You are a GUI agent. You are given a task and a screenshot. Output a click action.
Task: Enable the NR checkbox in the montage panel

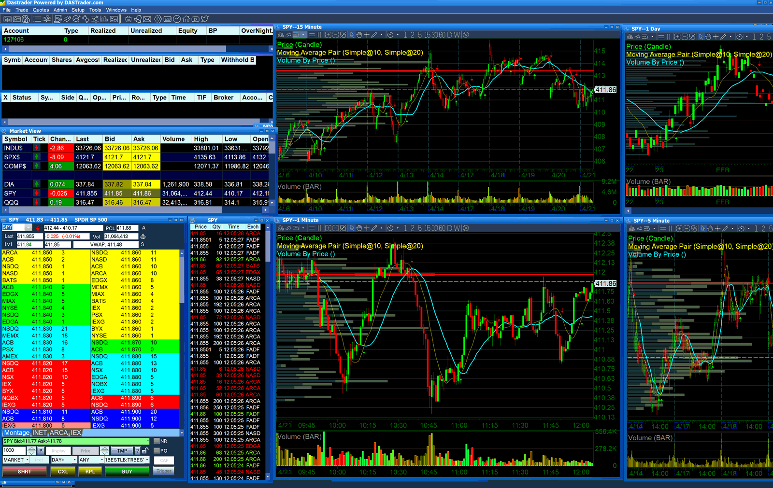(x=157, y=441)
